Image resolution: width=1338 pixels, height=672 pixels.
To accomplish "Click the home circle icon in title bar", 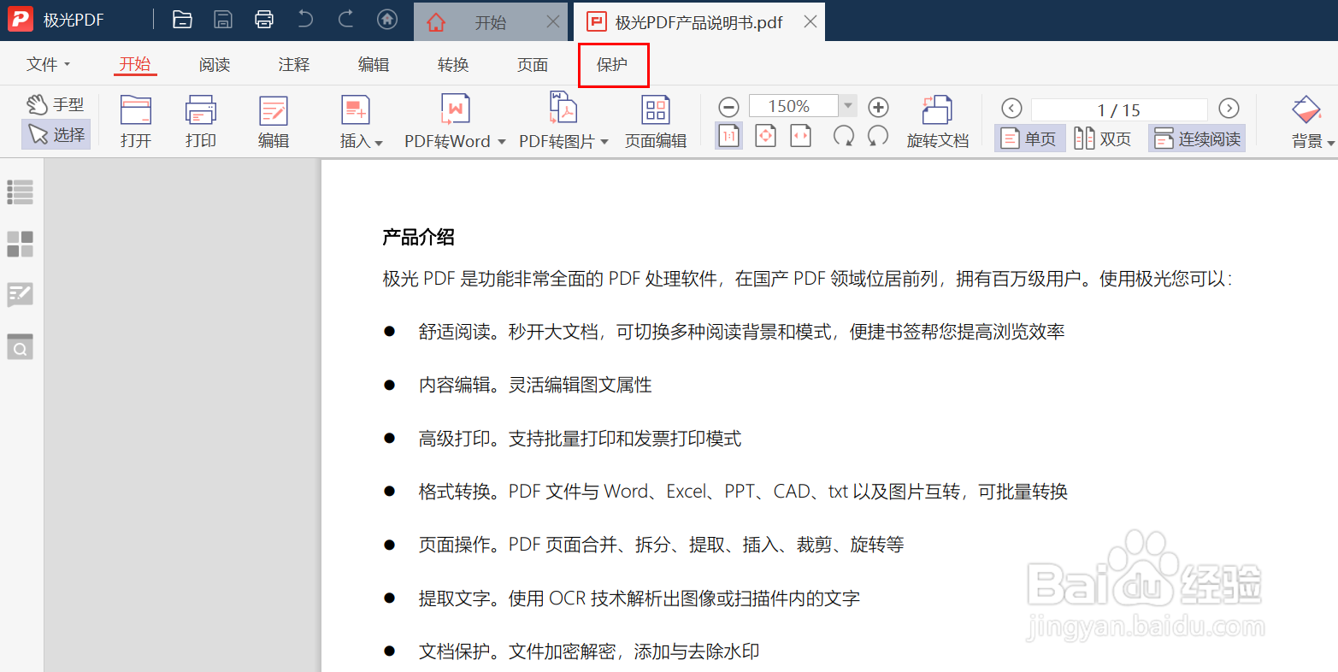I will (x=387, y=19).
